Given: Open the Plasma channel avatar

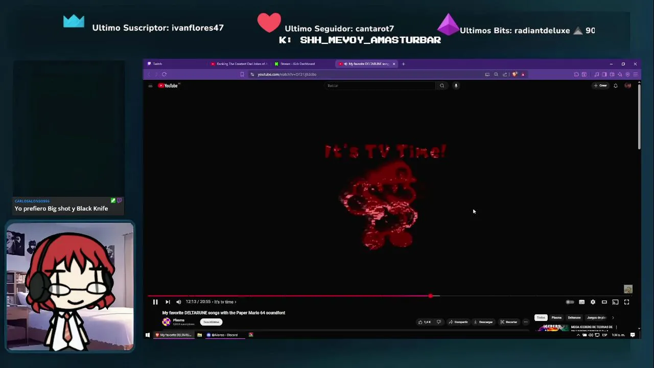Looking at the screenshot, I should coord(166,322).
